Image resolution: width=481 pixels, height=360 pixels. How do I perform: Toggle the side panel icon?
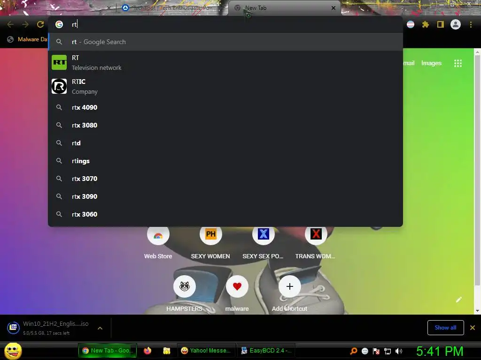(x=440, y=24)
